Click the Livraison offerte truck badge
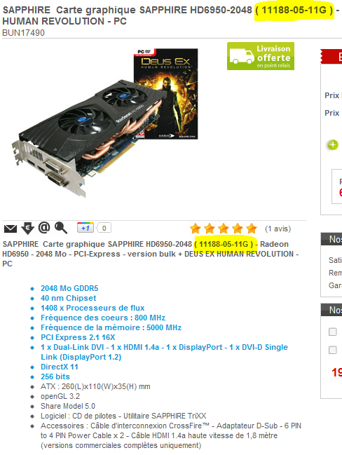 pyautogui.click(x=261, y=56)
